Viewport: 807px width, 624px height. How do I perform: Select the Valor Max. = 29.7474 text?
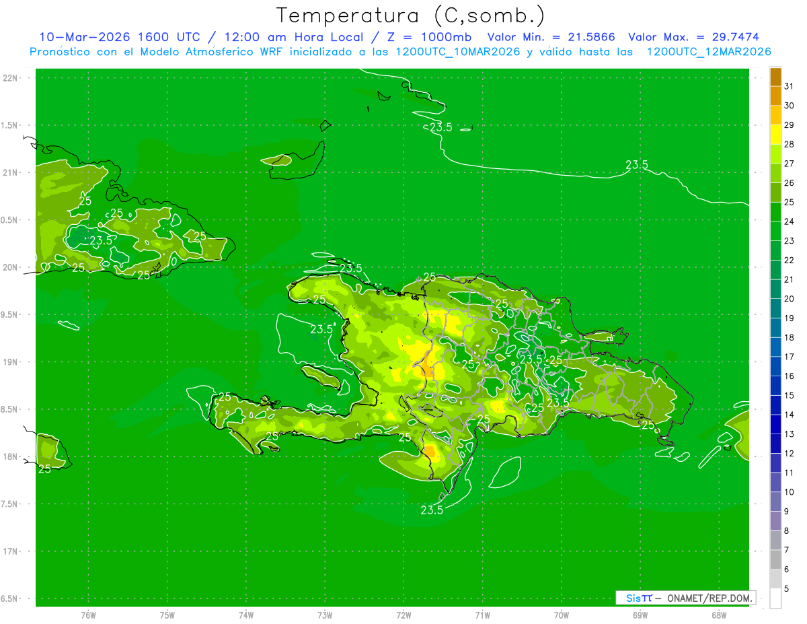coord(693,37)
